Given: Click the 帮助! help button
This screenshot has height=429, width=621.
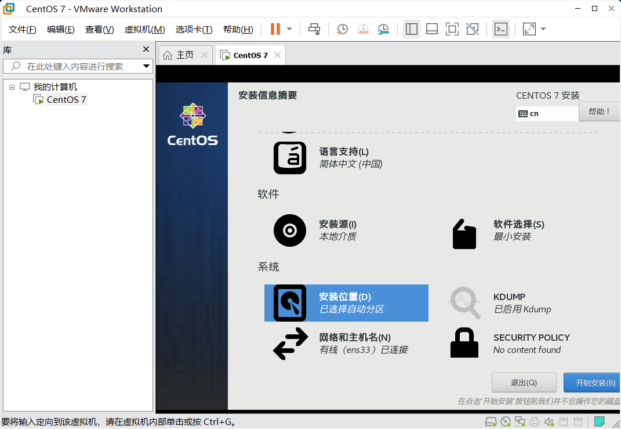Looking at the screenshot, I should click(599, 112).
